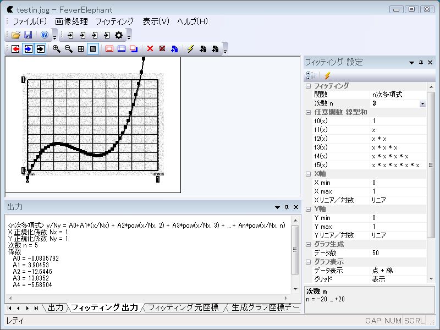Run fitting with settings panel lightning icon

pyautogui.click(x=327, y=76)
